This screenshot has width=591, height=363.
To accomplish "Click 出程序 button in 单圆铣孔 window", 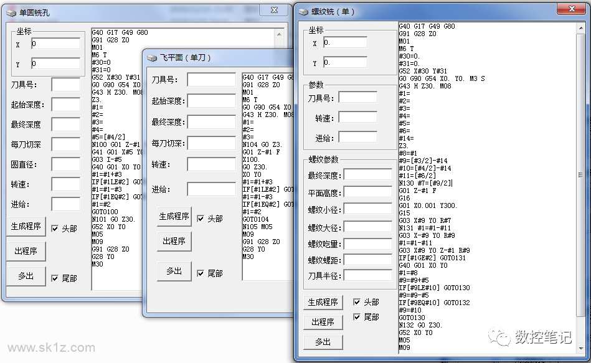I will point(26,251).
